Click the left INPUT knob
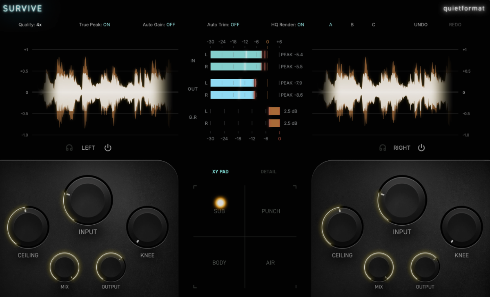490x297 pixels. [88, 200]
